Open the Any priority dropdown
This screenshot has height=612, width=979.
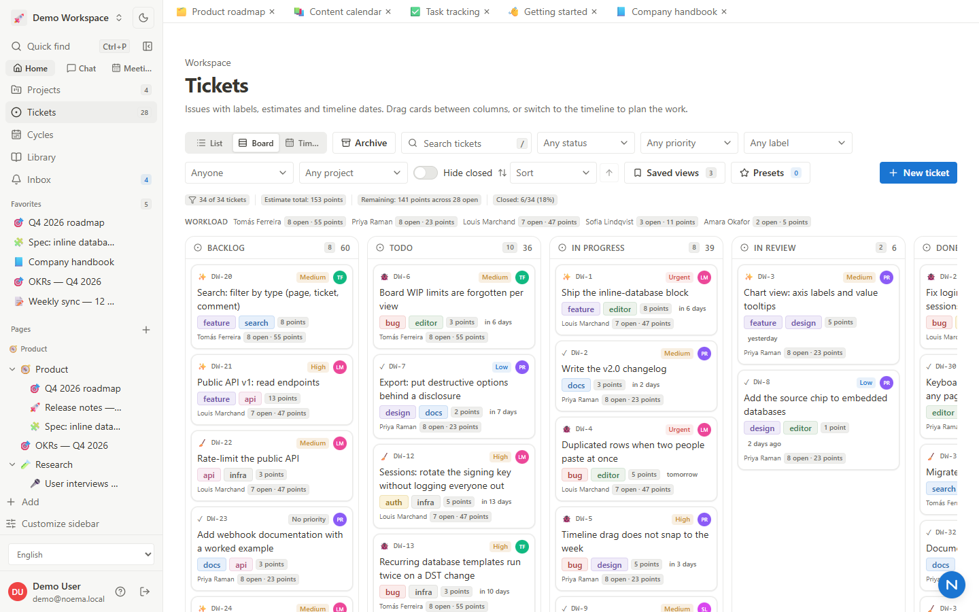coord(689,143)
